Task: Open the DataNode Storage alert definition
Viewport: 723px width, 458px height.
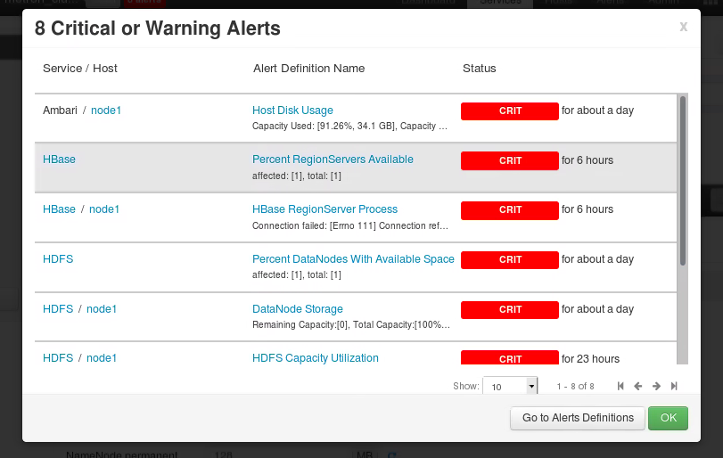Action: (297, 309)
